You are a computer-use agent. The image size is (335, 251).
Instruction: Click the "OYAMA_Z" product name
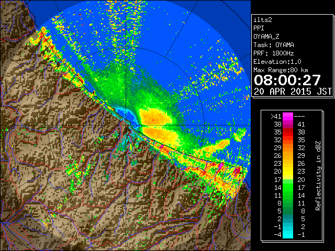coord(266,37)
